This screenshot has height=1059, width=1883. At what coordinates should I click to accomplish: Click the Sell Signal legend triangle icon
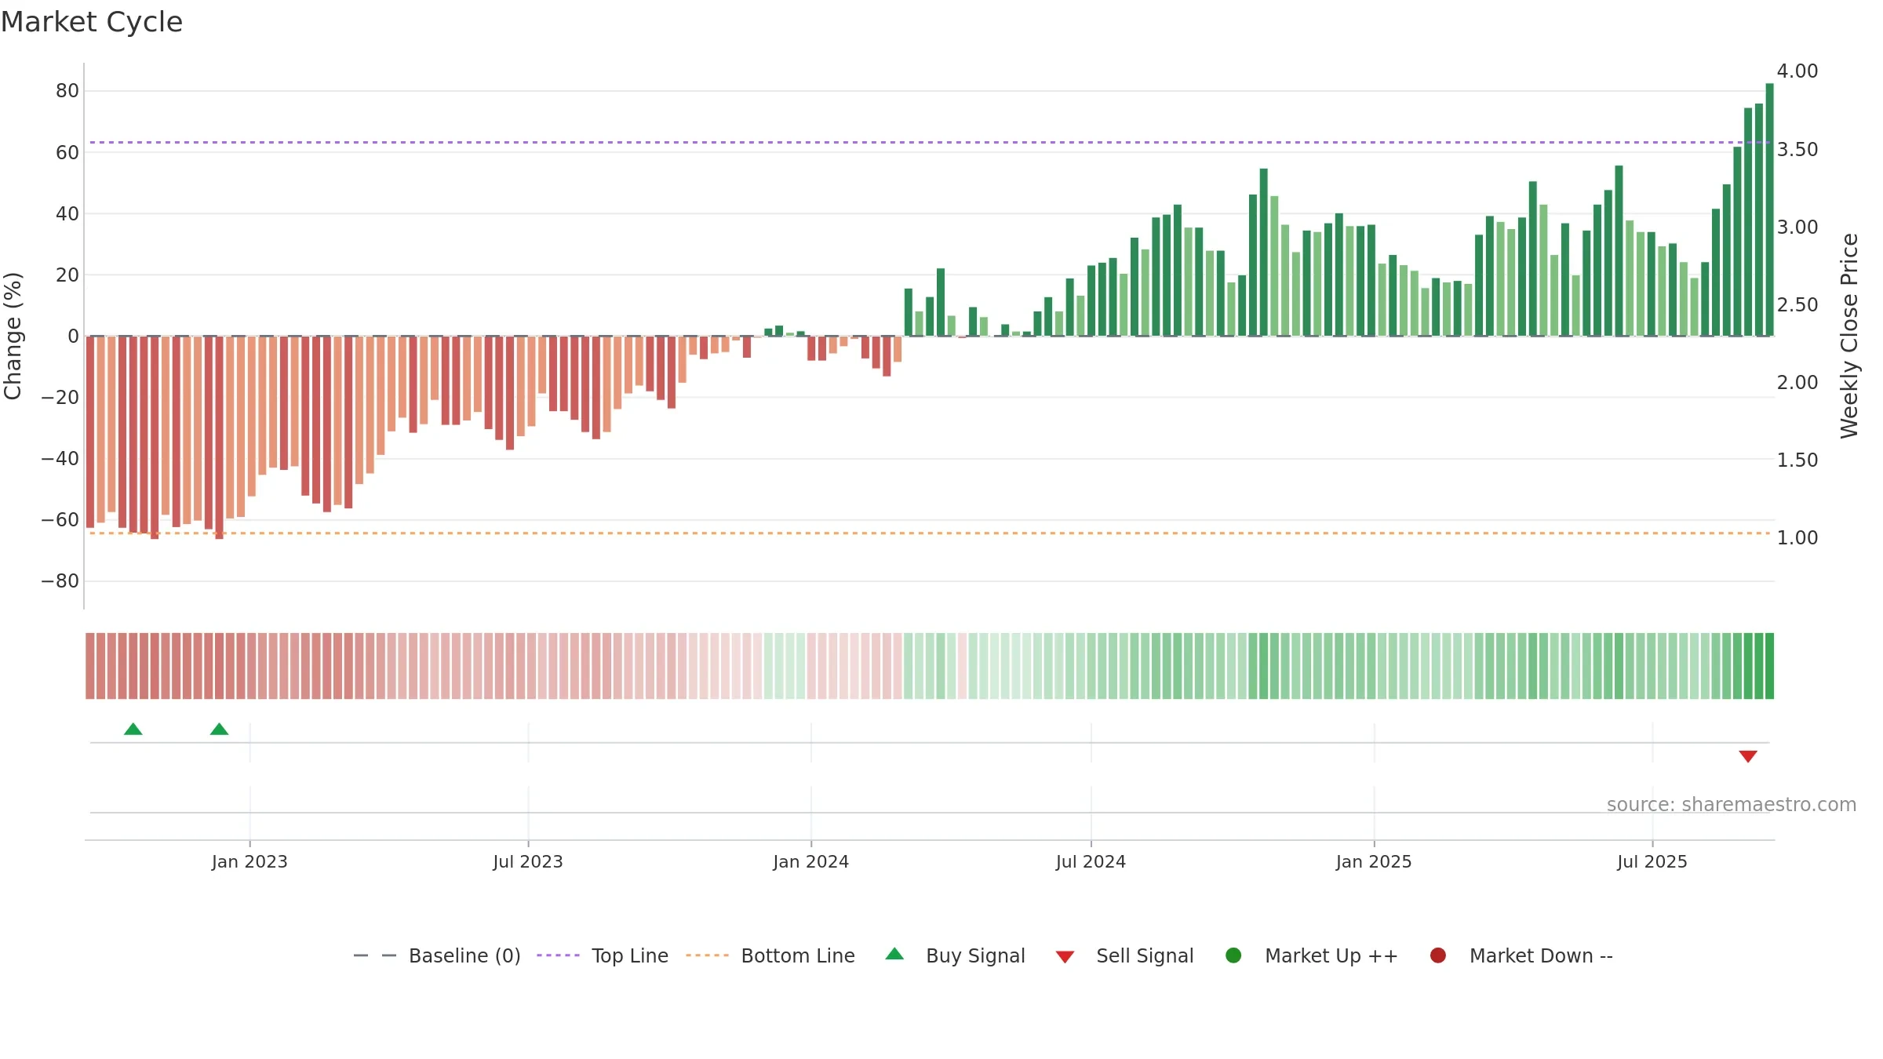coord(1065,957)
